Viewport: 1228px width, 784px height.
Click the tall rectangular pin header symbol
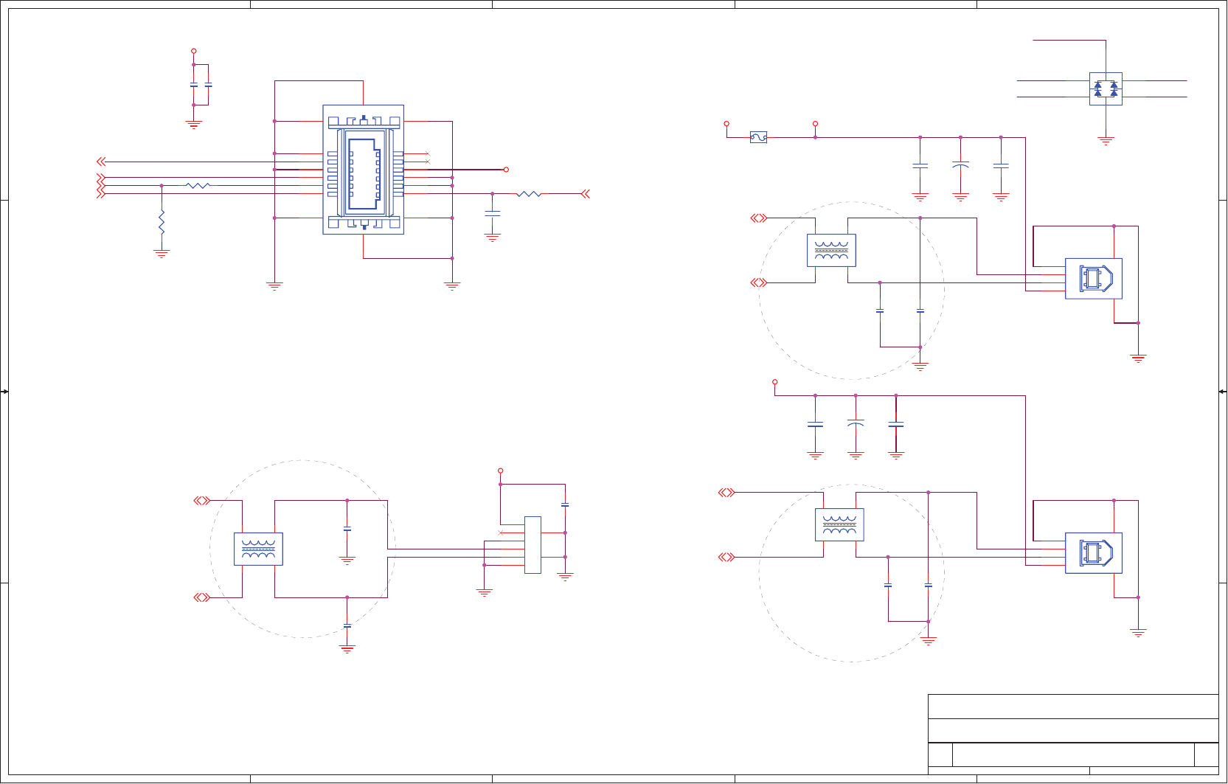coord(533,545)
